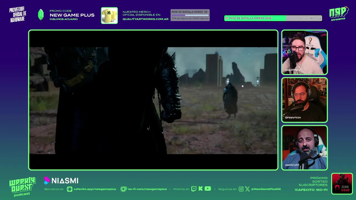Click the 'PASE DE BATALLA MARZO '26' widget title
The width and height of the screenshot is (356, 200).
coord(189,12)
